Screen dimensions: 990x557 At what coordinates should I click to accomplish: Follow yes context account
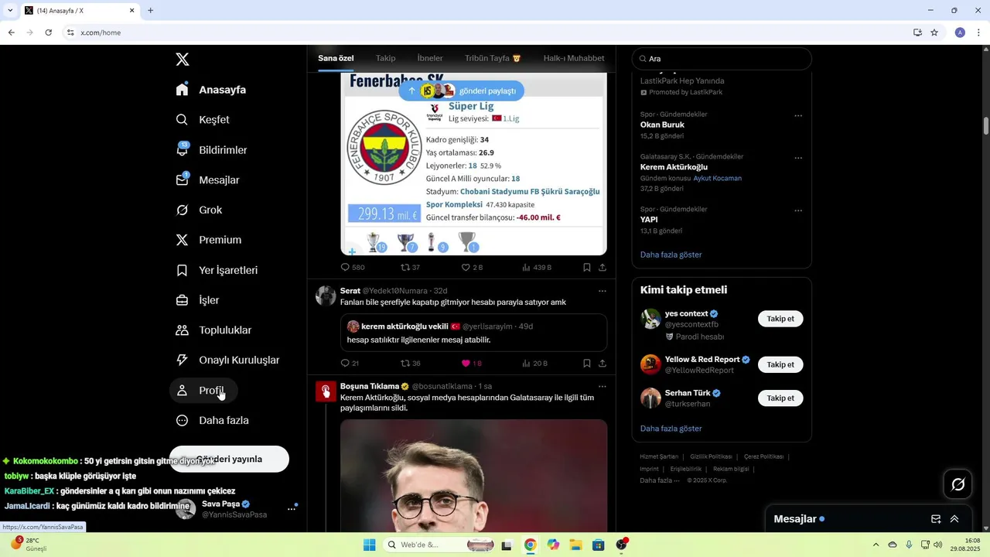780,319
